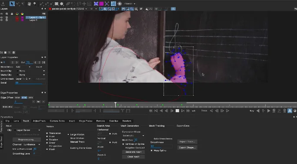Switch to the Remove tab
Image resolution: width=297 pixels, height=164 pixels.
point(100,121)
